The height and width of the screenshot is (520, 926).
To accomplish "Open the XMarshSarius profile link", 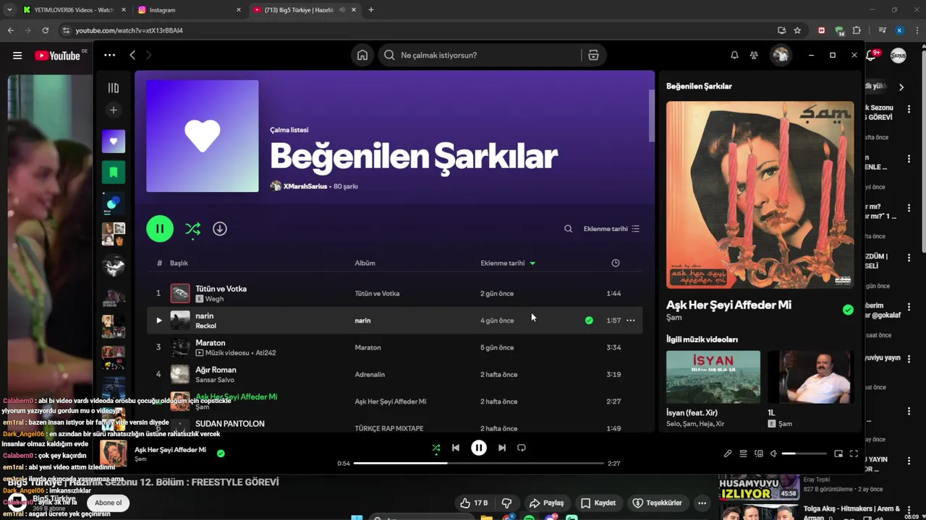I will click(305, 186).
